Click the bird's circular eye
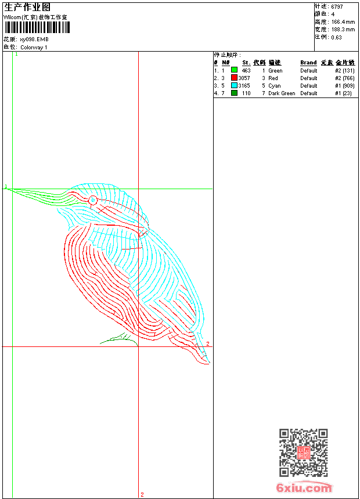 point(92,200)
